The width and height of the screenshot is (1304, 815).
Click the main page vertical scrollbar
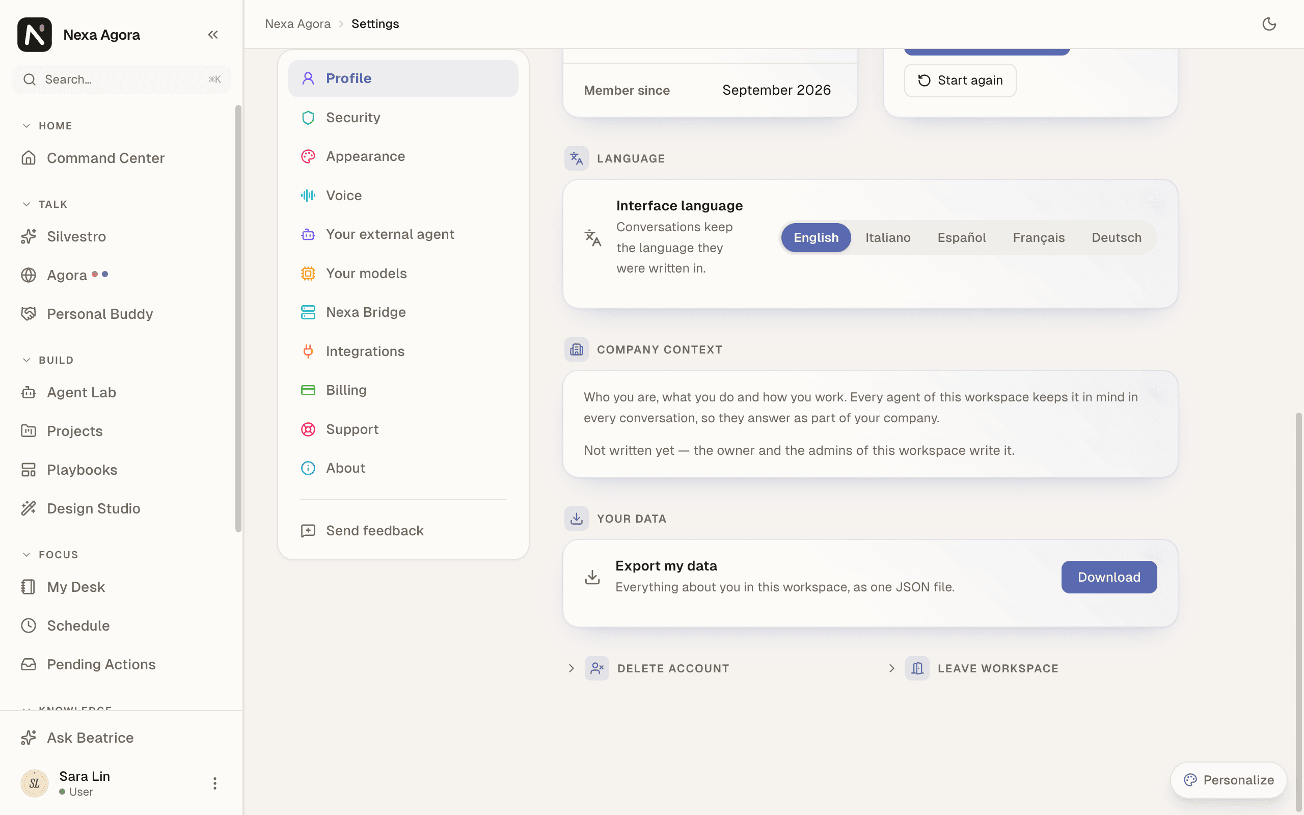click(x=1298, y=612)
